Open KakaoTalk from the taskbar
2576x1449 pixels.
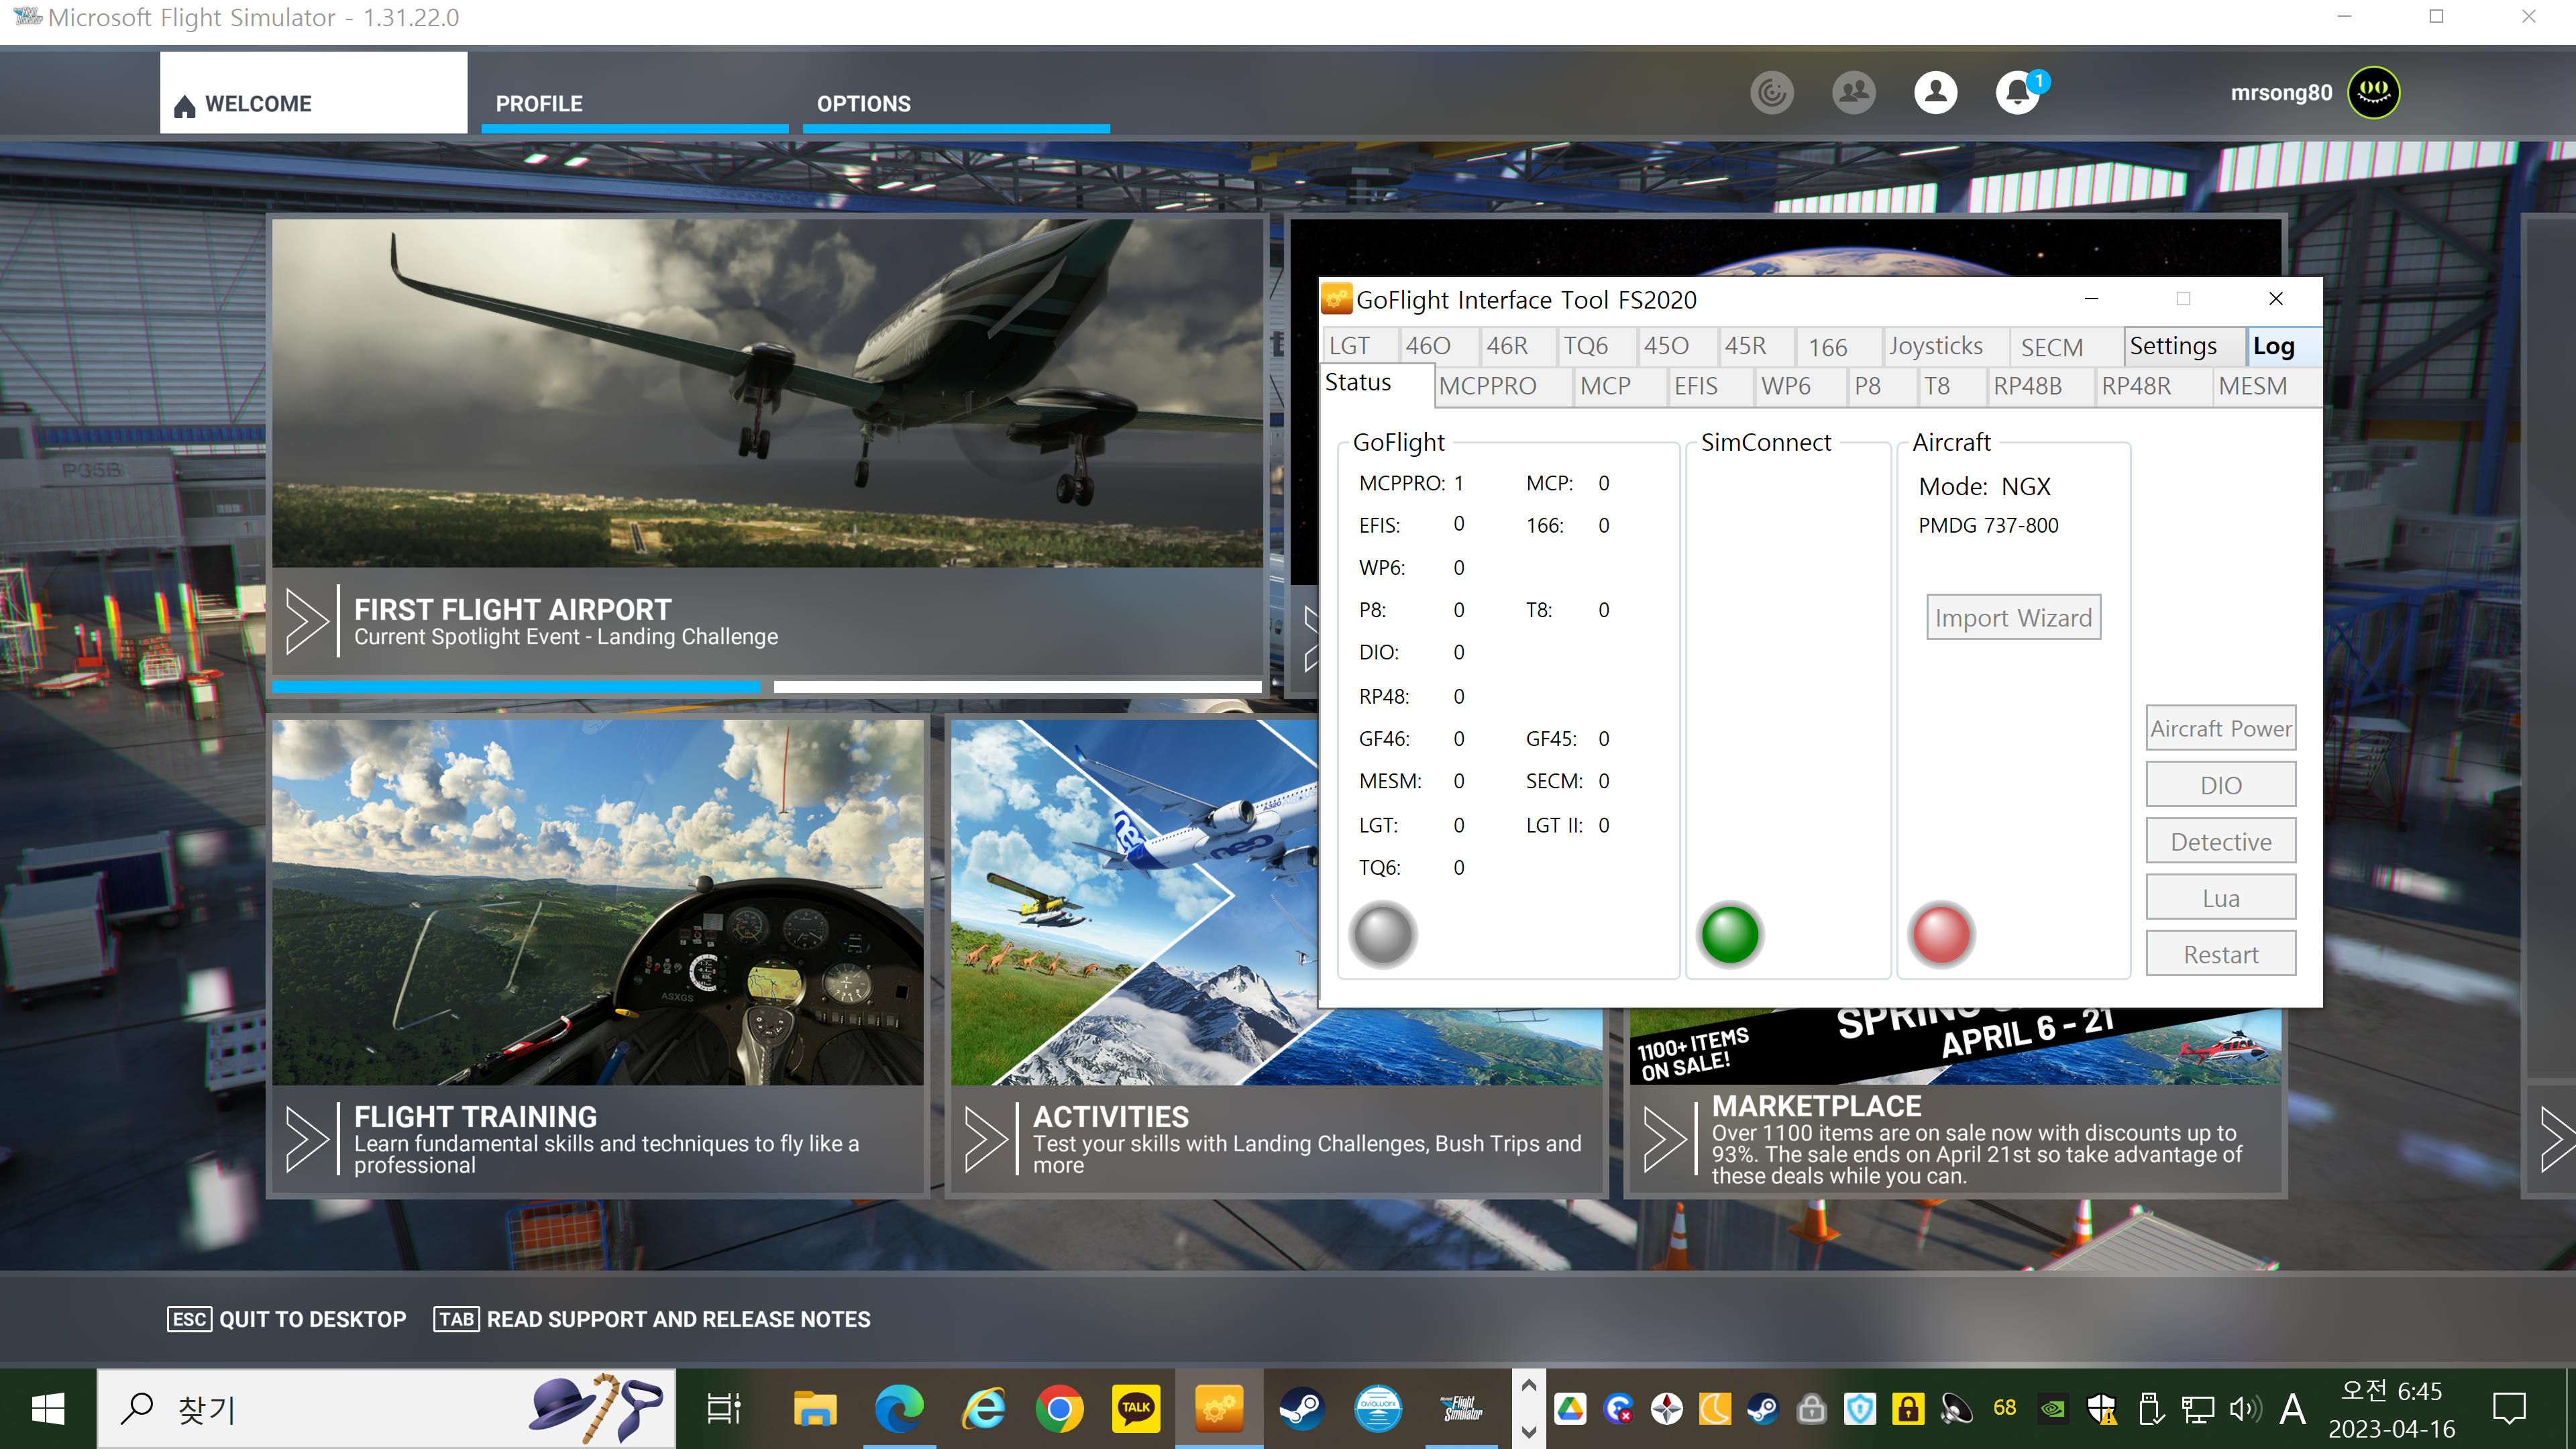click(x=1136, y=1409)
